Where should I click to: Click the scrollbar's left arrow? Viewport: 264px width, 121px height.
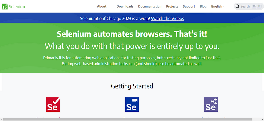pos(2,119)
